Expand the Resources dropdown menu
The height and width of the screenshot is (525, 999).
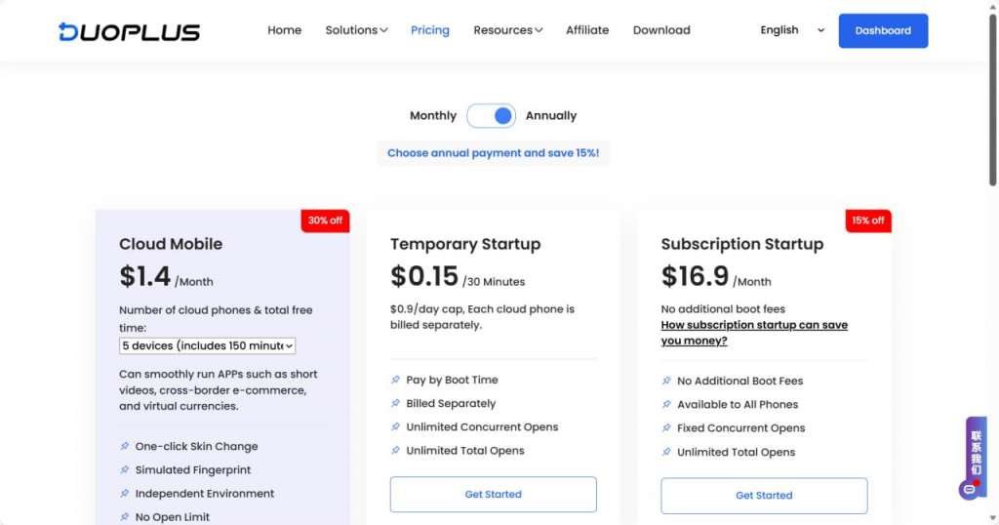pos(507,30)
